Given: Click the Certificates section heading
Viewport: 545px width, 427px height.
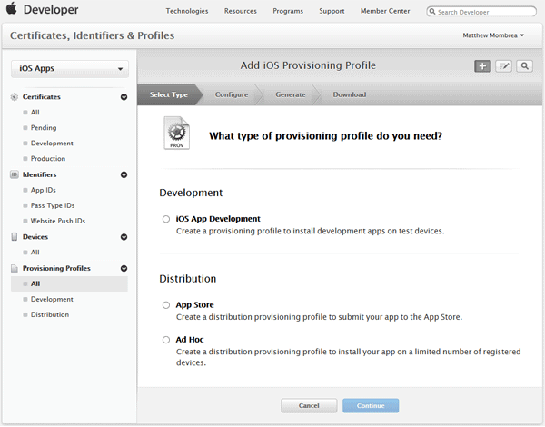Looking at the screenshot, I should click(42, 97).
